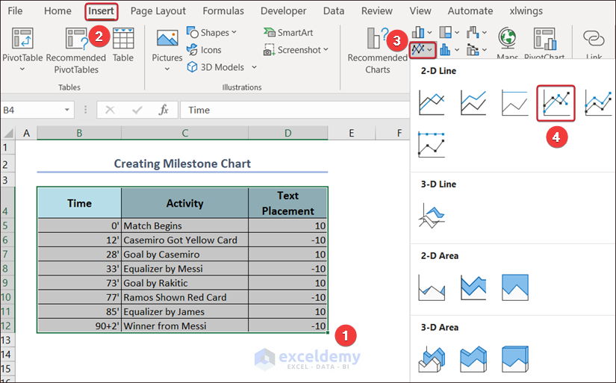Choose the Stacked Line chart

pyautogui.click(x=473, y=103)
